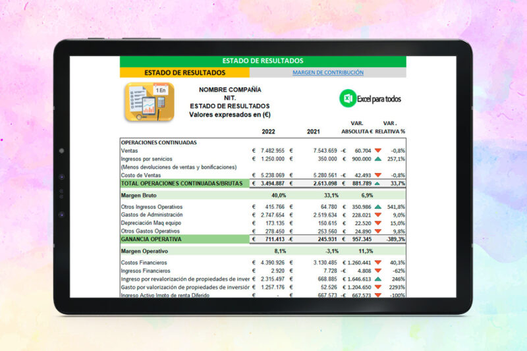Click GANANCIA OPERATIVA value 711.413
Image resolution: width=527 pixels, height=351 pixels.
275,239
